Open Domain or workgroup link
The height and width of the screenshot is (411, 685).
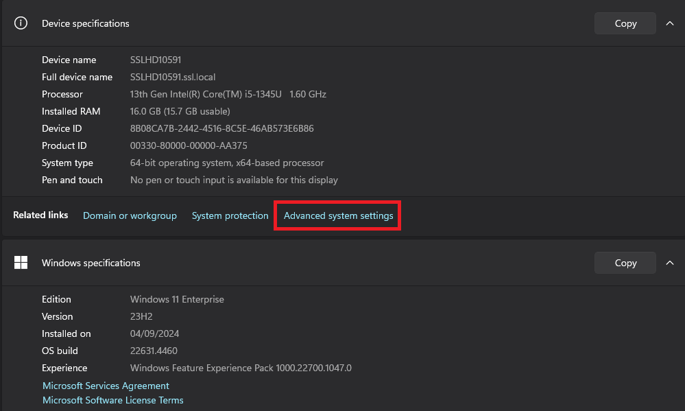(x=130, y=215)
